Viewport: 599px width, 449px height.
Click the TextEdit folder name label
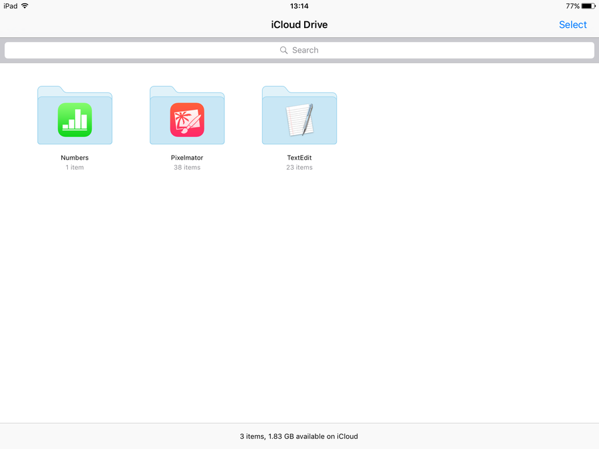tap(299, 158)
